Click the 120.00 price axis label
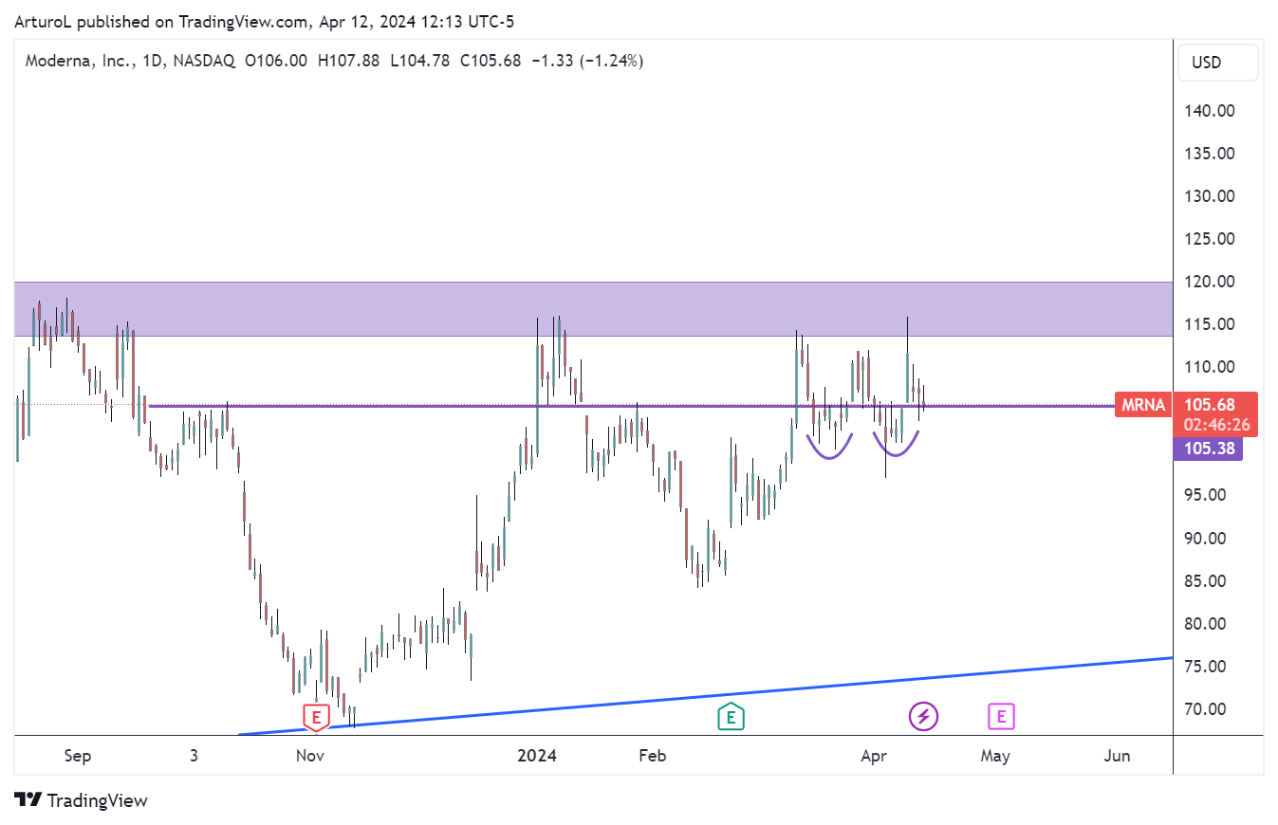 pos(1208,282)
